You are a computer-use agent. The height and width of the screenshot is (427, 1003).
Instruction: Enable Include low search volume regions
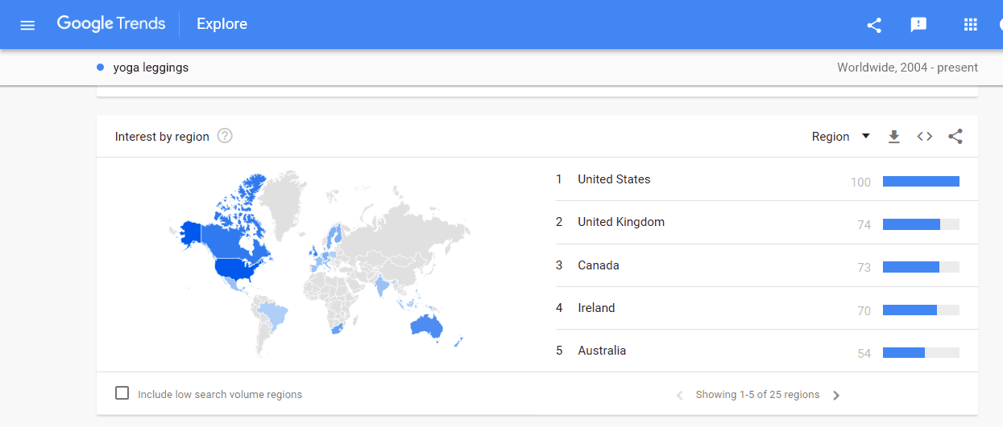click(x=122, y=393)
